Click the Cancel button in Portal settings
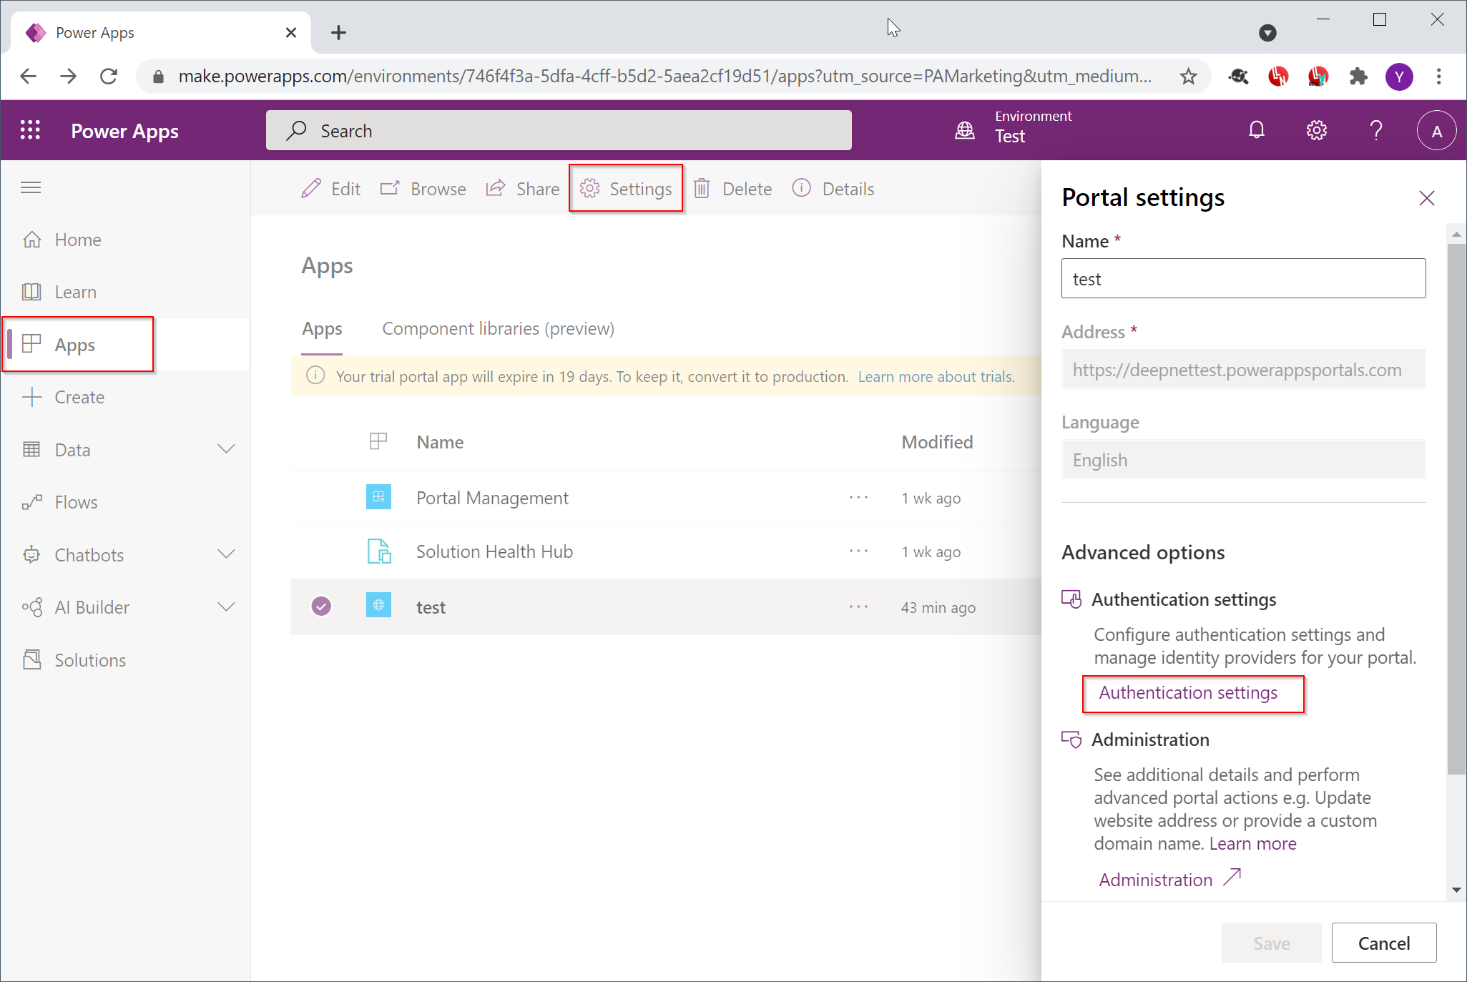Image resolution: width=1467 pixels, height=982 pixels. 1383,943
